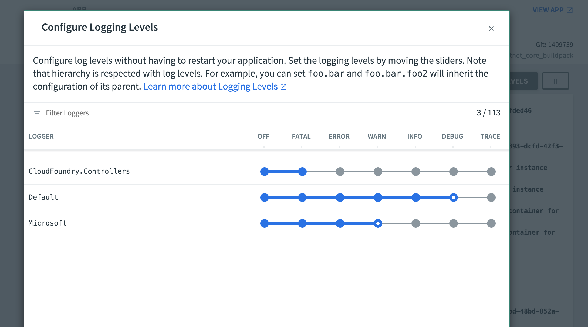This screenshot has height=327, width=588.
Task: Set Microsoft logger level to INFO
Action: (415, 223)
